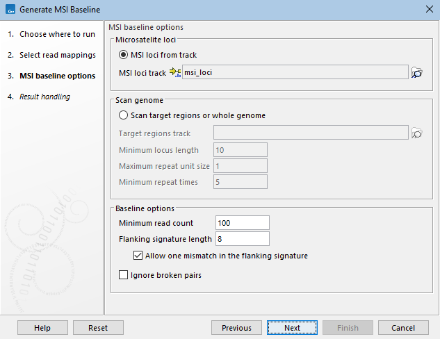The image size is (440, 339).
Task: Enable Ignore broken pairs checkbox
Action: tap(123, 275)
